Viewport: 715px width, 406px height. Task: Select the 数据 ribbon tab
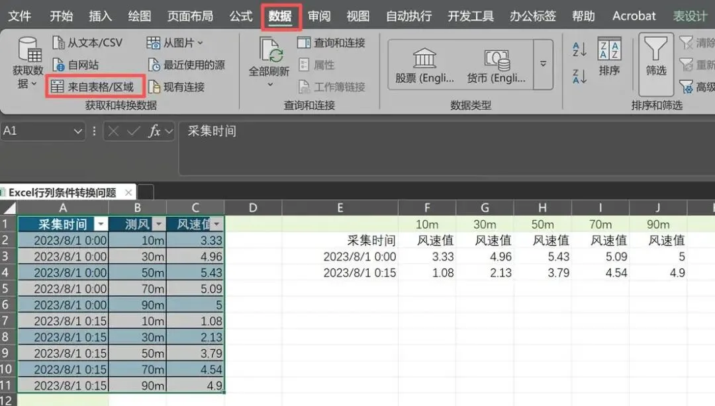tap(280, 16)
